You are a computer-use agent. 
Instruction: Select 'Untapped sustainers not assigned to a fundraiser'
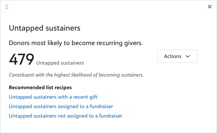(x=65, y=116)
